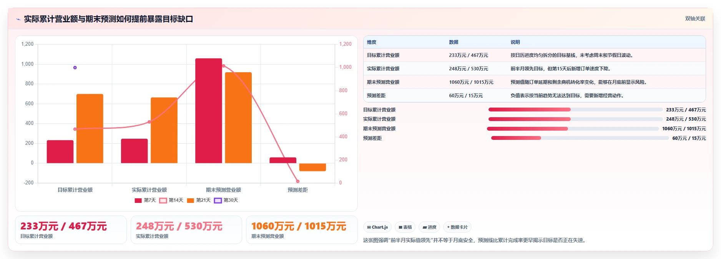This screenshot has width=721, height=259.
Task: Click the progress list label 预测差距
Action: tap(372, 138)
